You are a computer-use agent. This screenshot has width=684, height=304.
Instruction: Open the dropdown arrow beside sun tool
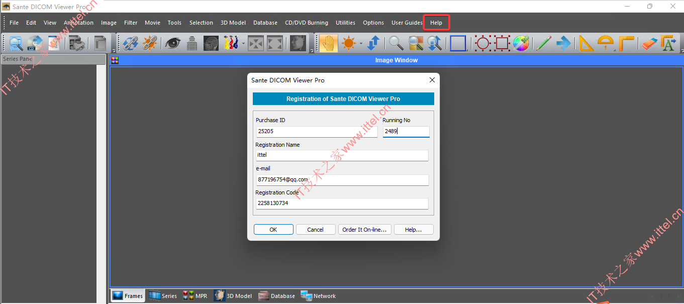pos(361,43)
